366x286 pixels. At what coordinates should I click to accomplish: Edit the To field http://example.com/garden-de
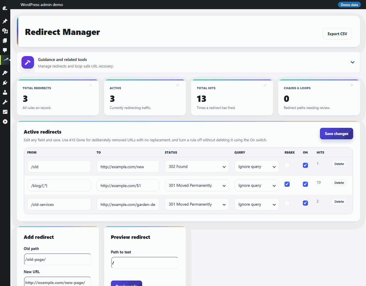(x=128, y=204)
